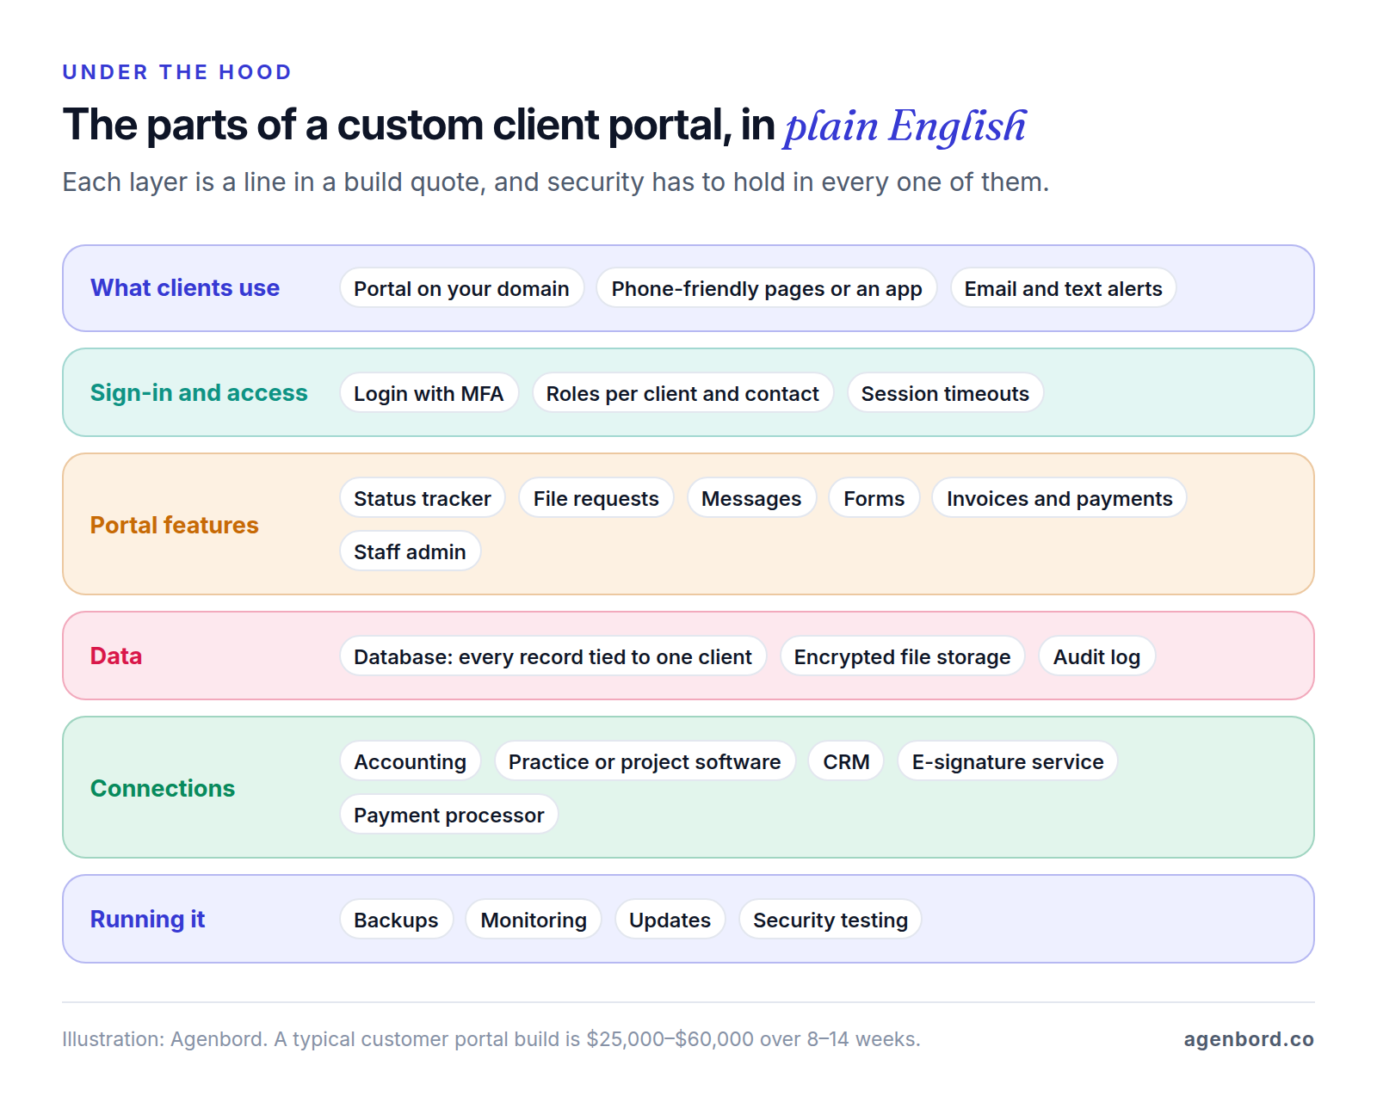Select the 'Staff admin' chip

click(410, 551)
